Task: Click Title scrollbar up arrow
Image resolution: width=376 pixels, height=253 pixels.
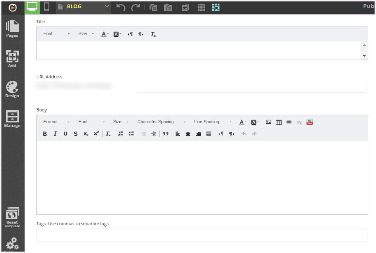Action: [364, 45]
